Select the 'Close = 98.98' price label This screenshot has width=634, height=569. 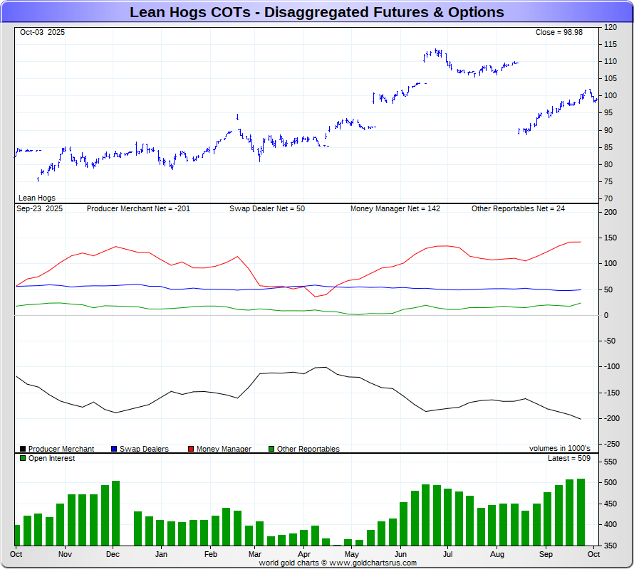(559, 33)
